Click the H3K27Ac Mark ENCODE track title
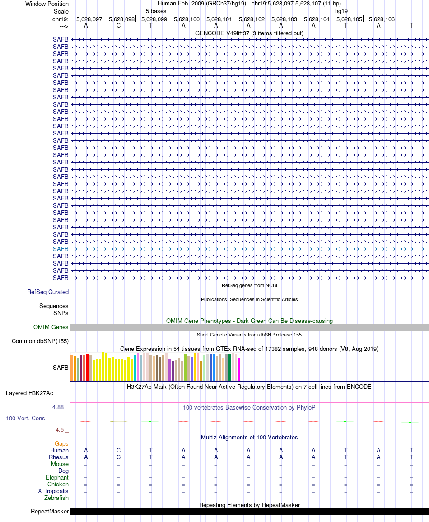 (x=249, y=387)
